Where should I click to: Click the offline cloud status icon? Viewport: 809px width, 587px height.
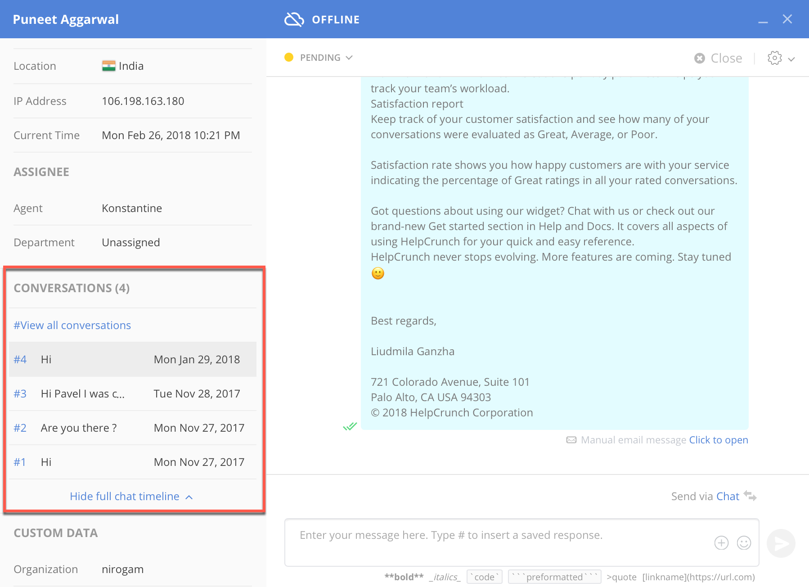(x=294, y=19)
